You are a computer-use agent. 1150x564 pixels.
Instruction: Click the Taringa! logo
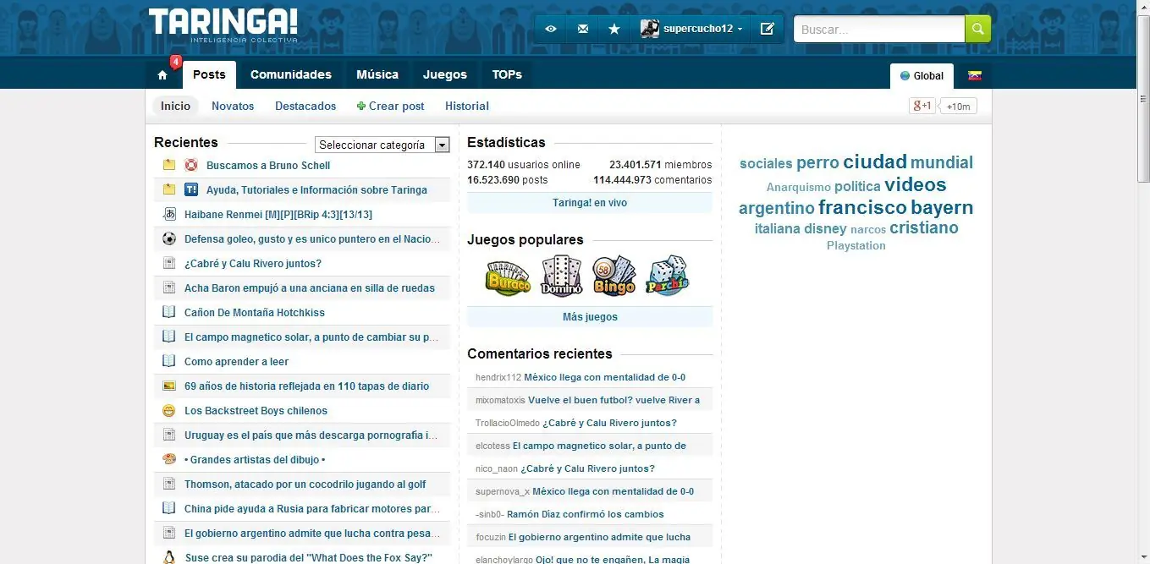point(223,25)
